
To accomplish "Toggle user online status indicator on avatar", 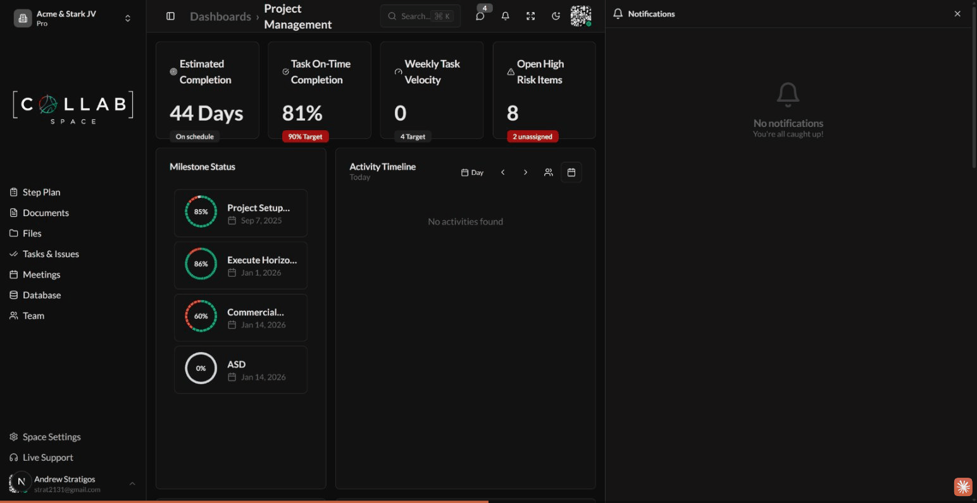I will tap(590, 25).
